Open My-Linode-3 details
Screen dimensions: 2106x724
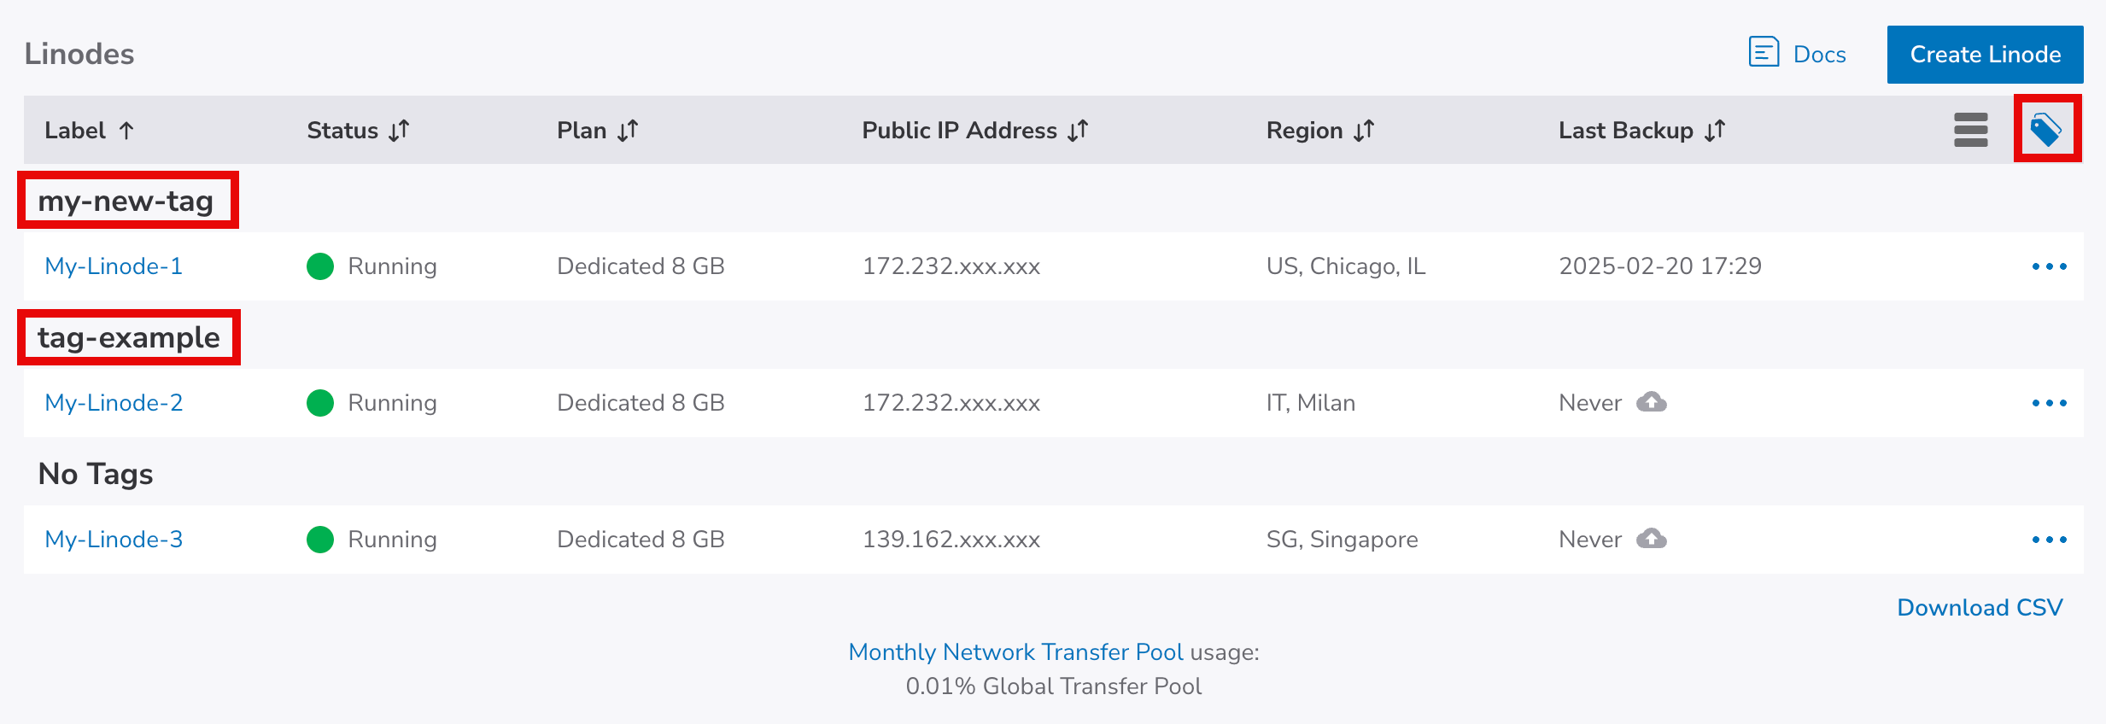114,540
